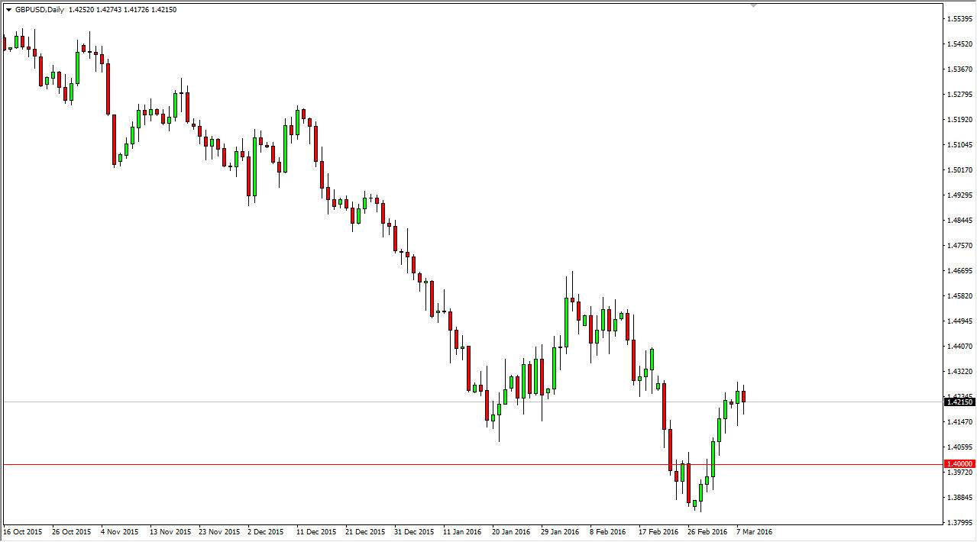Click the rightmost candlestick on the chart

coord(744,397)
